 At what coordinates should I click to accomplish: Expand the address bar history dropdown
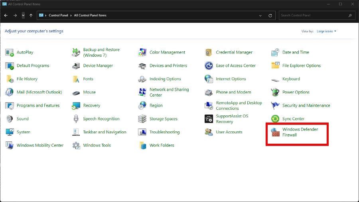(x=260, y=16)
